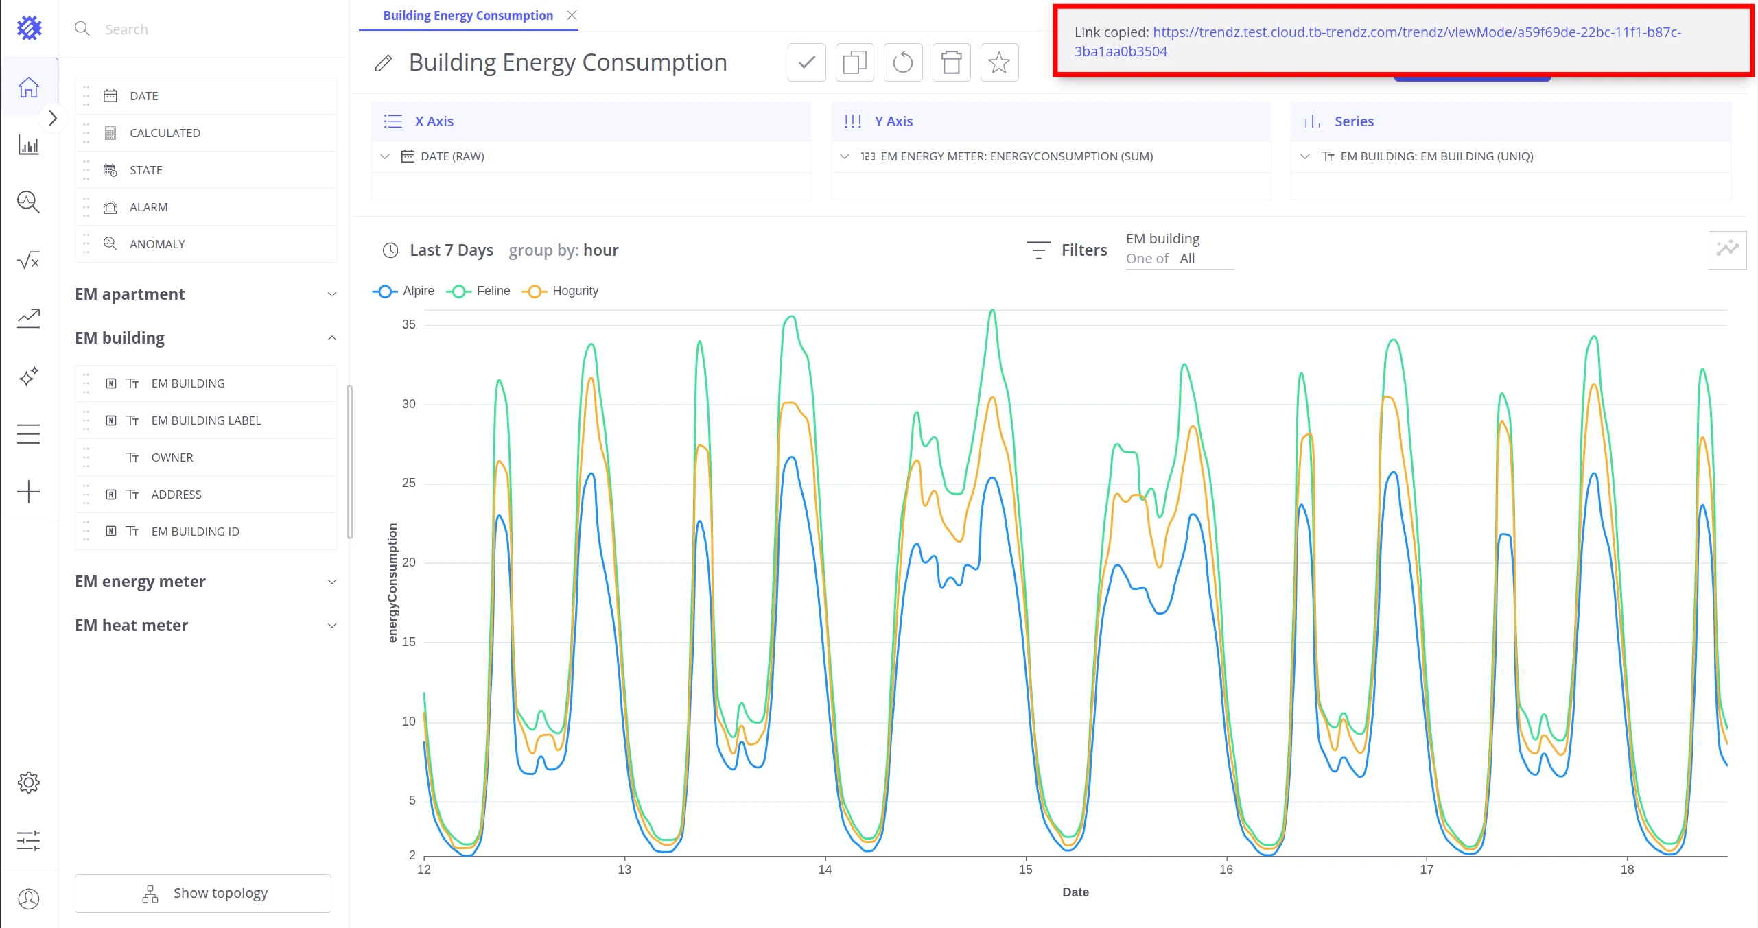The width and height of the screenshot is (1758, 928).
Task: Open the copied Trendz view link
Action: click(1377, 41)
